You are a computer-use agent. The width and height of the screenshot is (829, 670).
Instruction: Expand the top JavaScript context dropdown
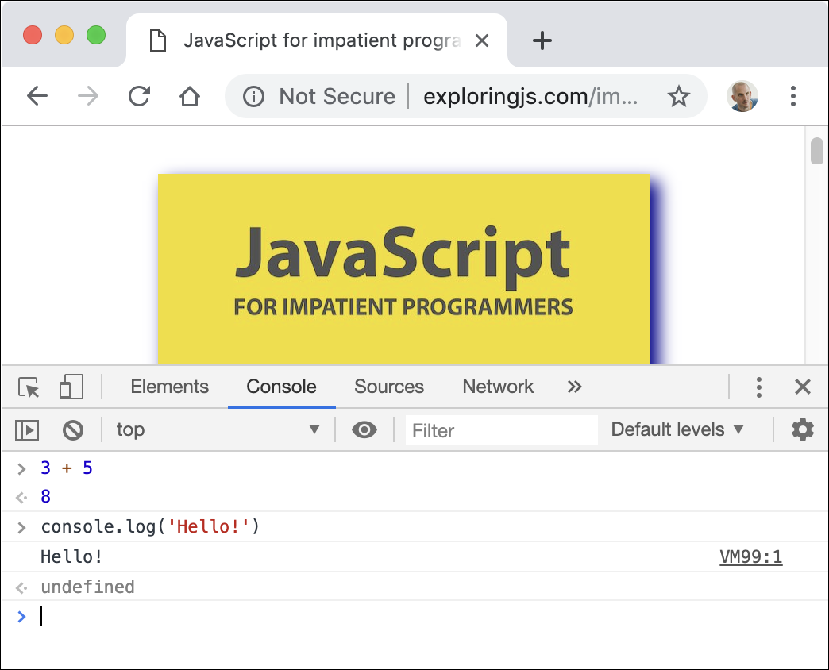[218, 430]
